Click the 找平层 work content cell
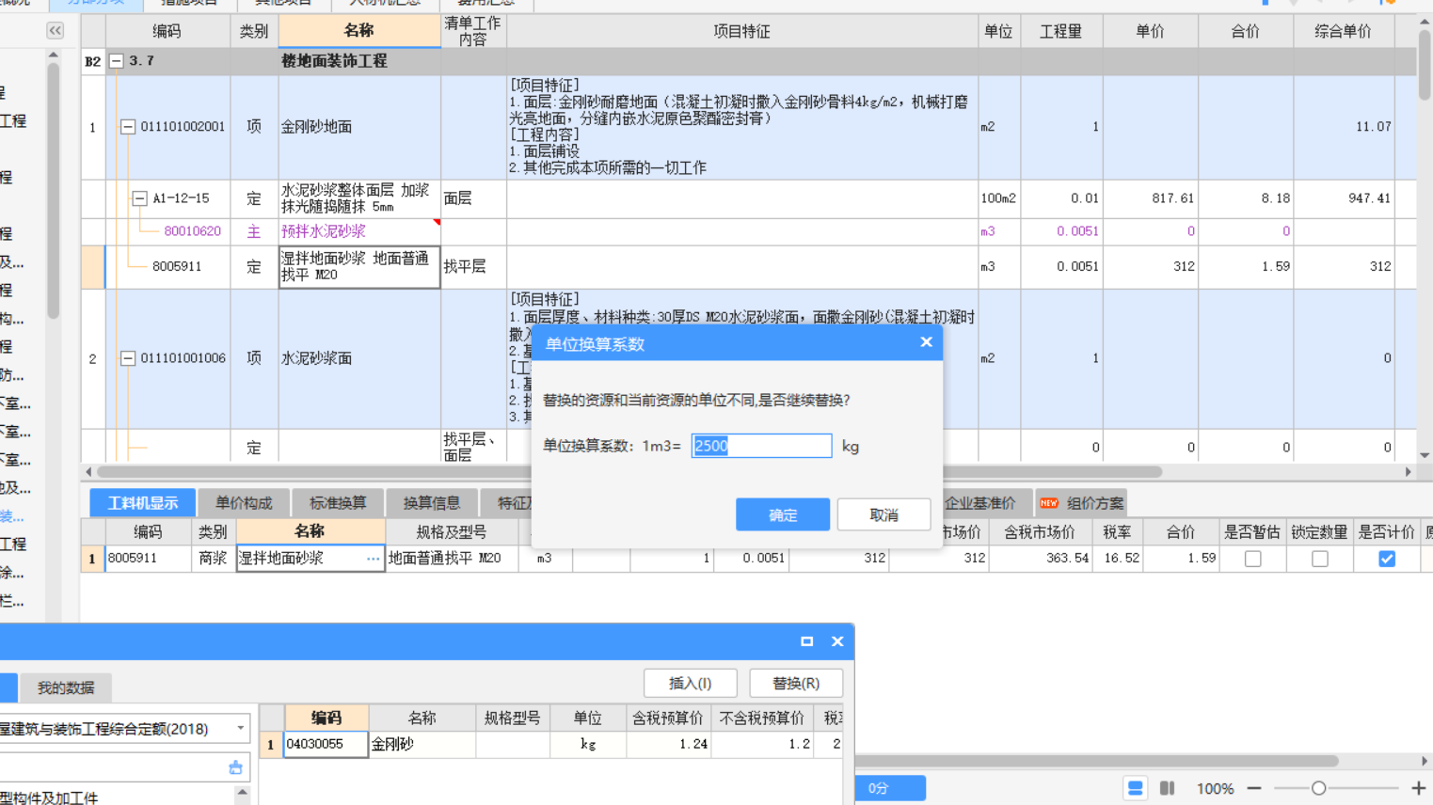Viewport: 1433px width, 805px height. 473,267
